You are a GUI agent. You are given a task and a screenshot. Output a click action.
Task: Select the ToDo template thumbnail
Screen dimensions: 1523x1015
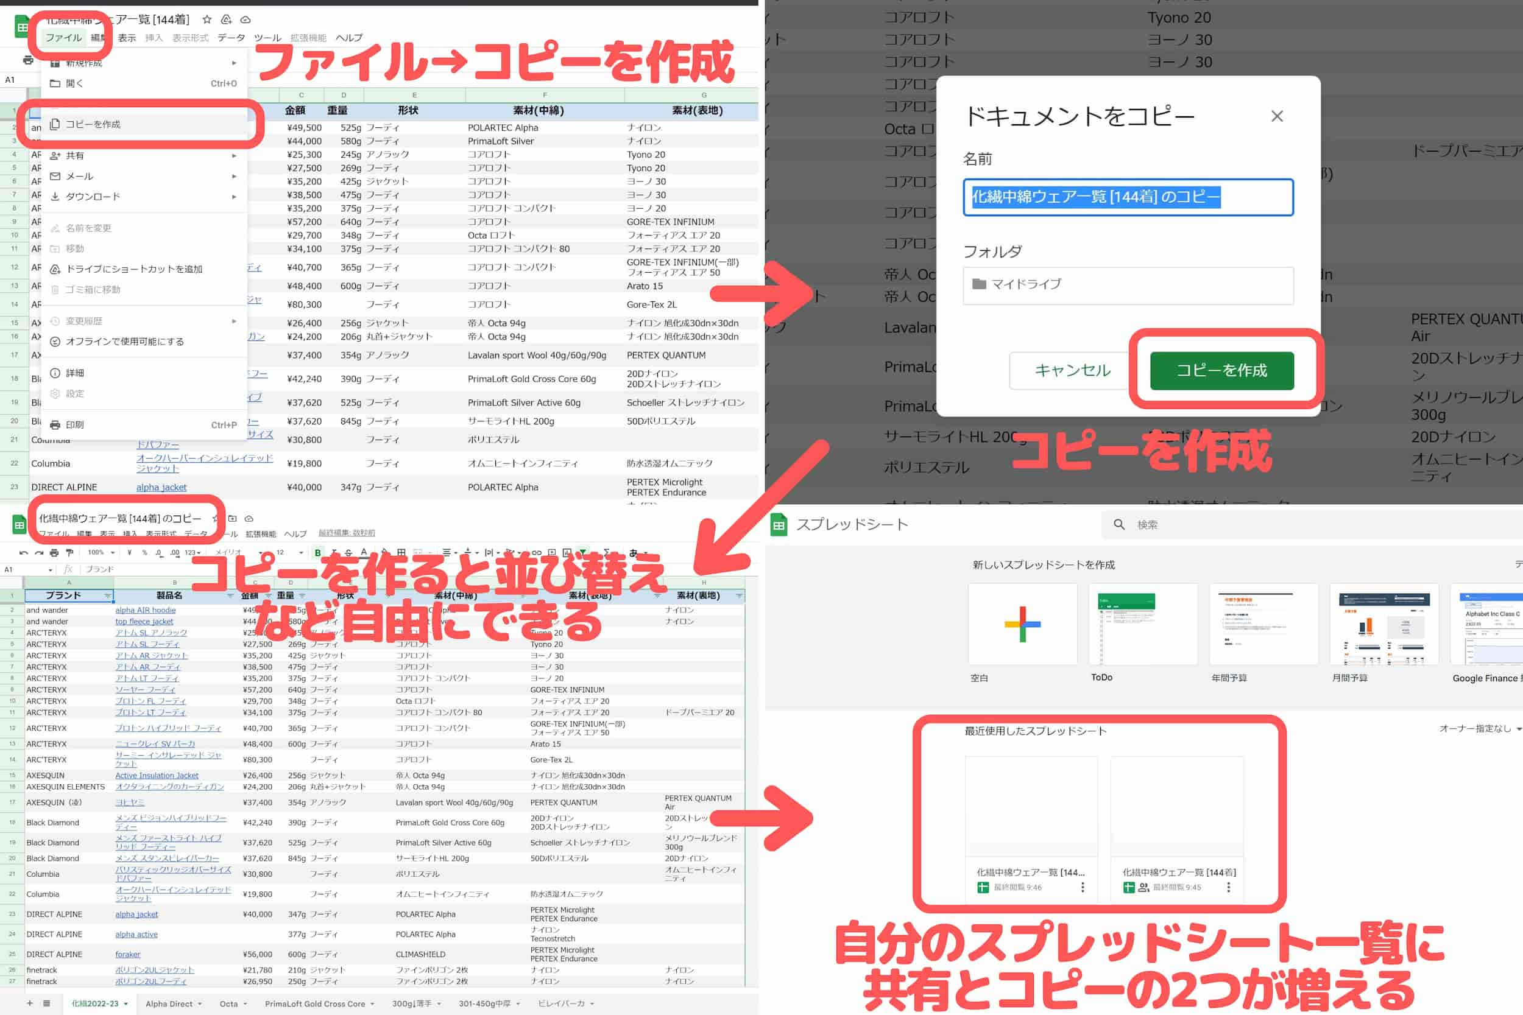1143,624
